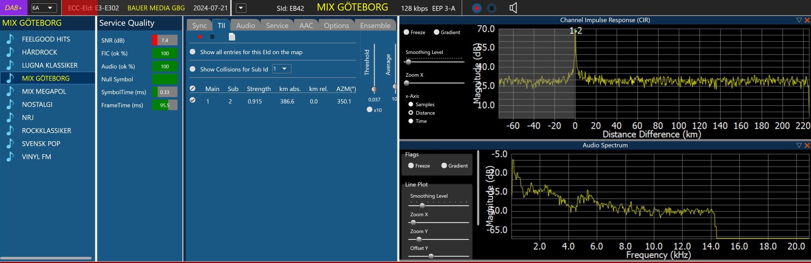Collapse the CIR panel with triangle icon
The image size is (811, 263).
799,20
